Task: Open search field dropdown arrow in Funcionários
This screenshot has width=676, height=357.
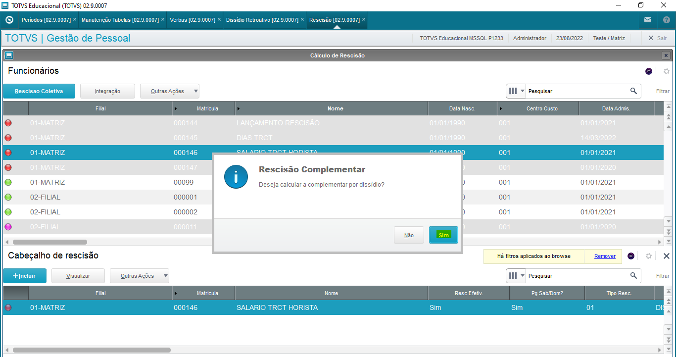Action: (522, 91)
